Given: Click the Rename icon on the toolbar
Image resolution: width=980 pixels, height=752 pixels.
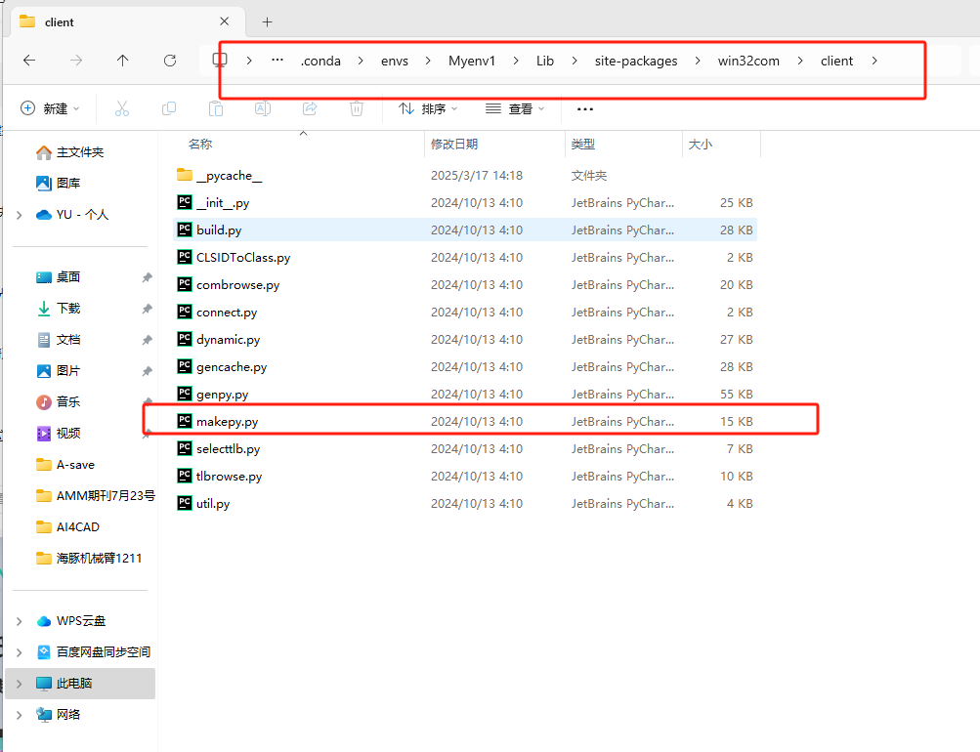Looking at the screenshot, I should [x=262, y=108].
